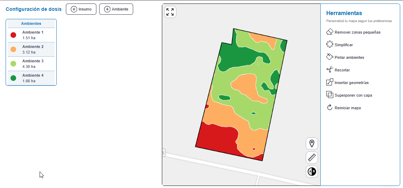
Task: Click the location pin map button
Action: 312,143
